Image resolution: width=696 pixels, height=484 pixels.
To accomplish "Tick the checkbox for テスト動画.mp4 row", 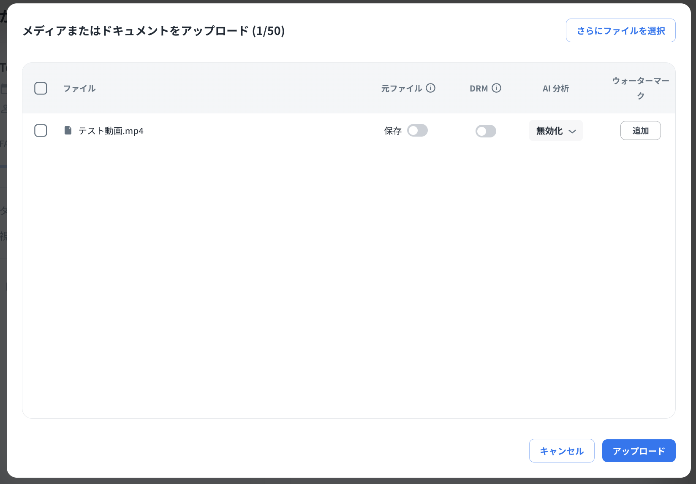I will coord(41,131).
